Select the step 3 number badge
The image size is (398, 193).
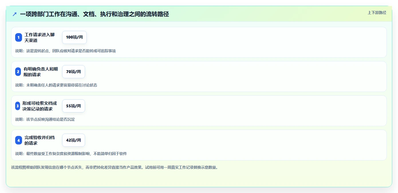pyautogui.click(x=18, y=106)
